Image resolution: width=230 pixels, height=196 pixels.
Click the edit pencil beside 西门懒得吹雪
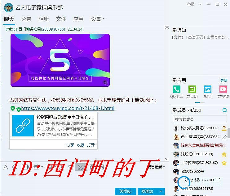pos(224,137)
